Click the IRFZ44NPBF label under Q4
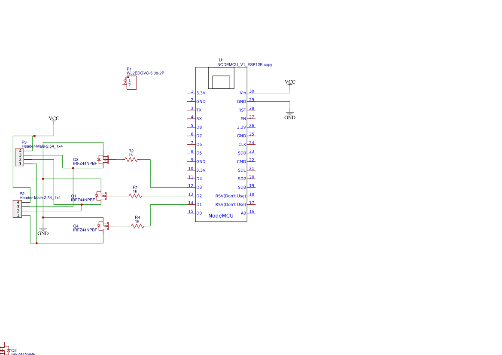The width and height of the screenshot is (502, 355). [85, 230]
